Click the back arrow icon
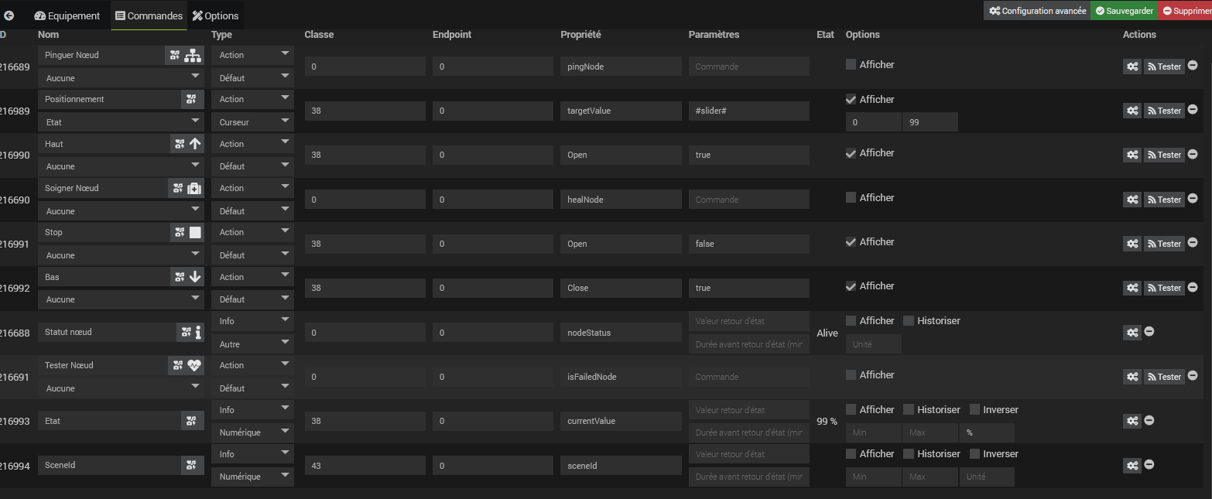1212x499 pixels. pos(9,15)
